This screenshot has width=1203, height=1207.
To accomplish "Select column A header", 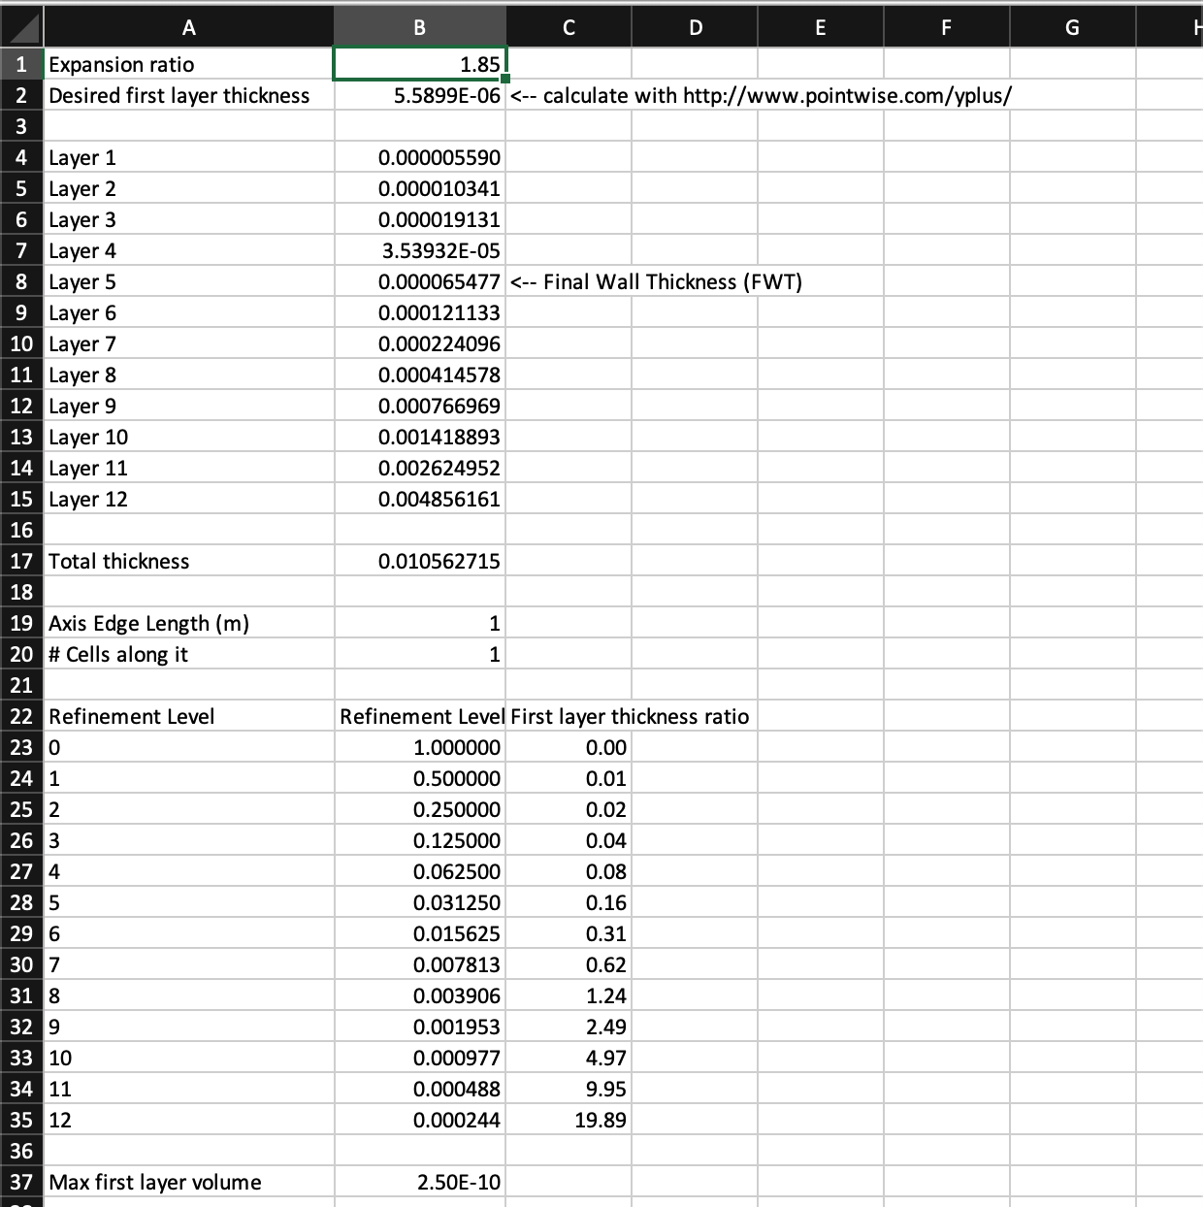I will [x=189, y=27].
